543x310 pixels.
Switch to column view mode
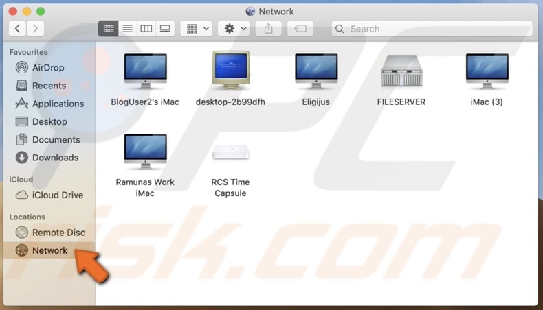[146, 29]
